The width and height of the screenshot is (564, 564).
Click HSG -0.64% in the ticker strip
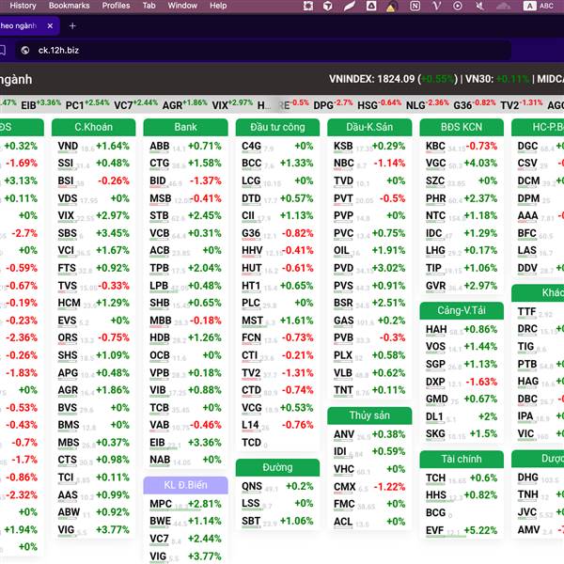(379, 104)
